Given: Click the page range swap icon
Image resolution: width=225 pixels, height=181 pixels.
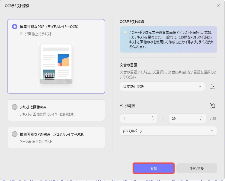Looking at the screenshot, I should click(x=212, y=106).
